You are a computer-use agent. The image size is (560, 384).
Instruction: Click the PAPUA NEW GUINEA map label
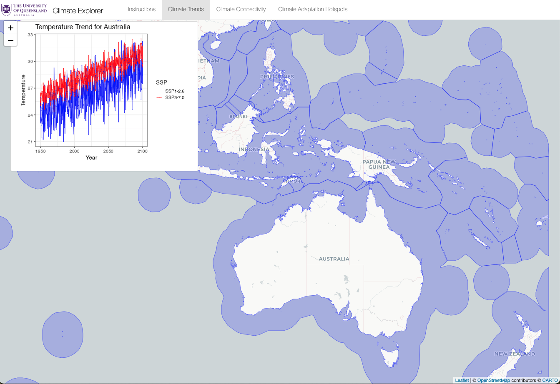click(x=379, y=165)
